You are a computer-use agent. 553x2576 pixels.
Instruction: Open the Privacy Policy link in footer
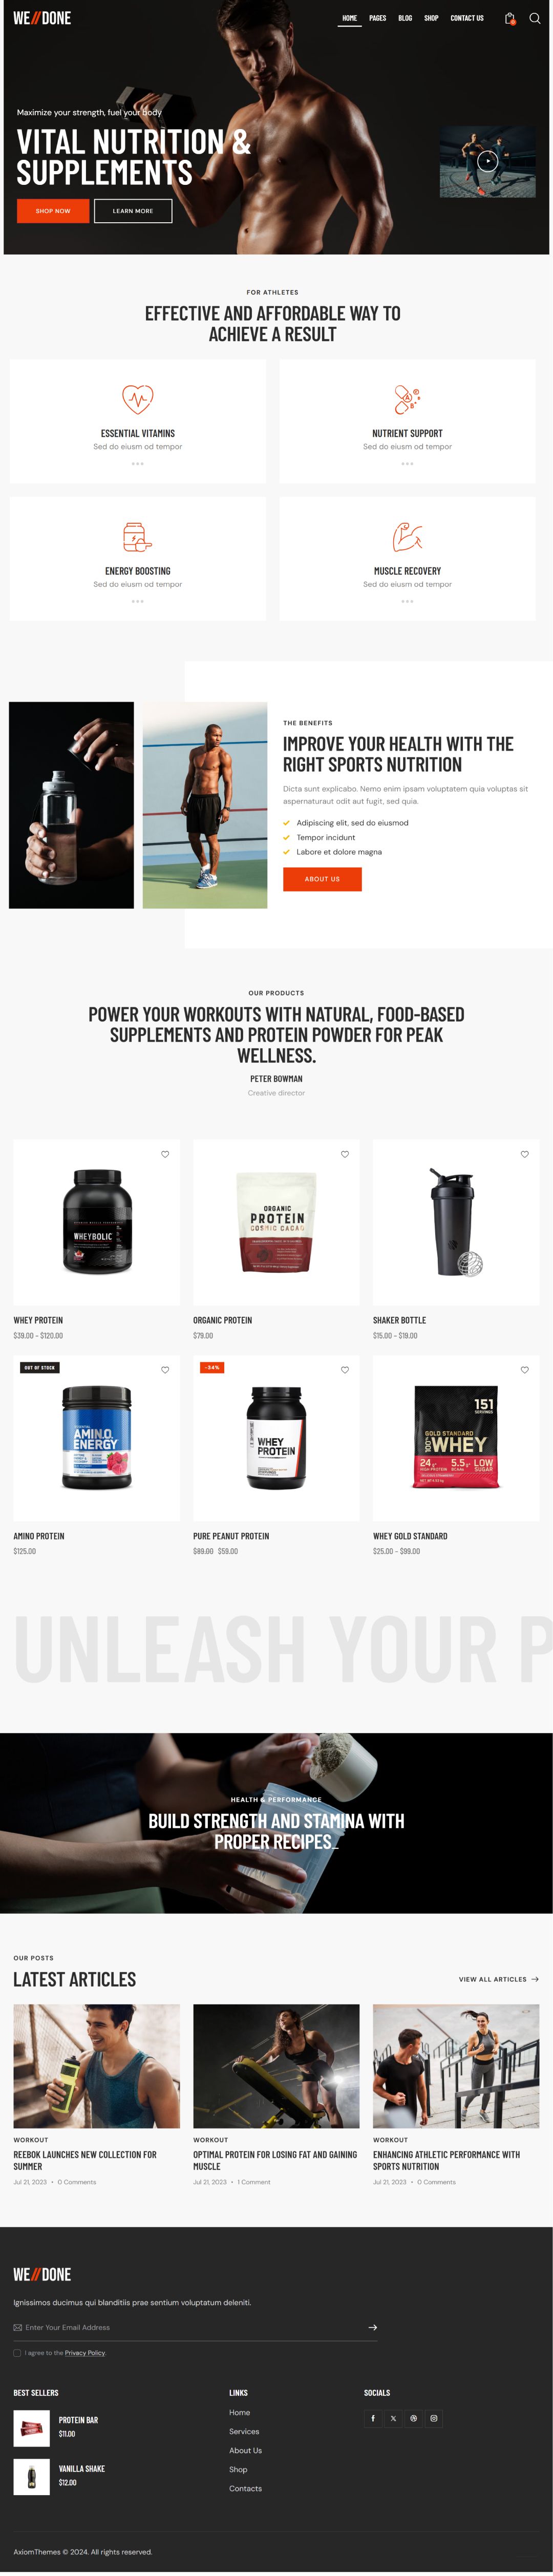click(x=85, y=2352)
